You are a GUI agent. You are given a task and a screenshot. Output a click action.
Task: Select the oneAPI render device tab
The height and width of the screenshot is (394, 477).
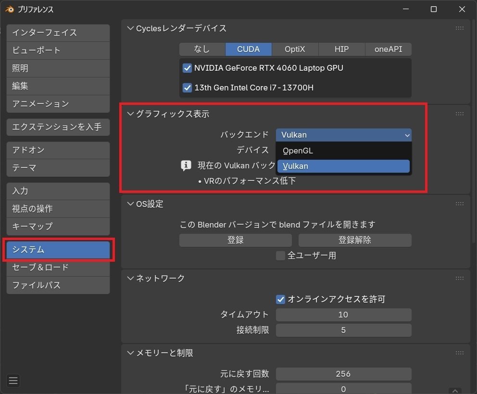[388, 49]
